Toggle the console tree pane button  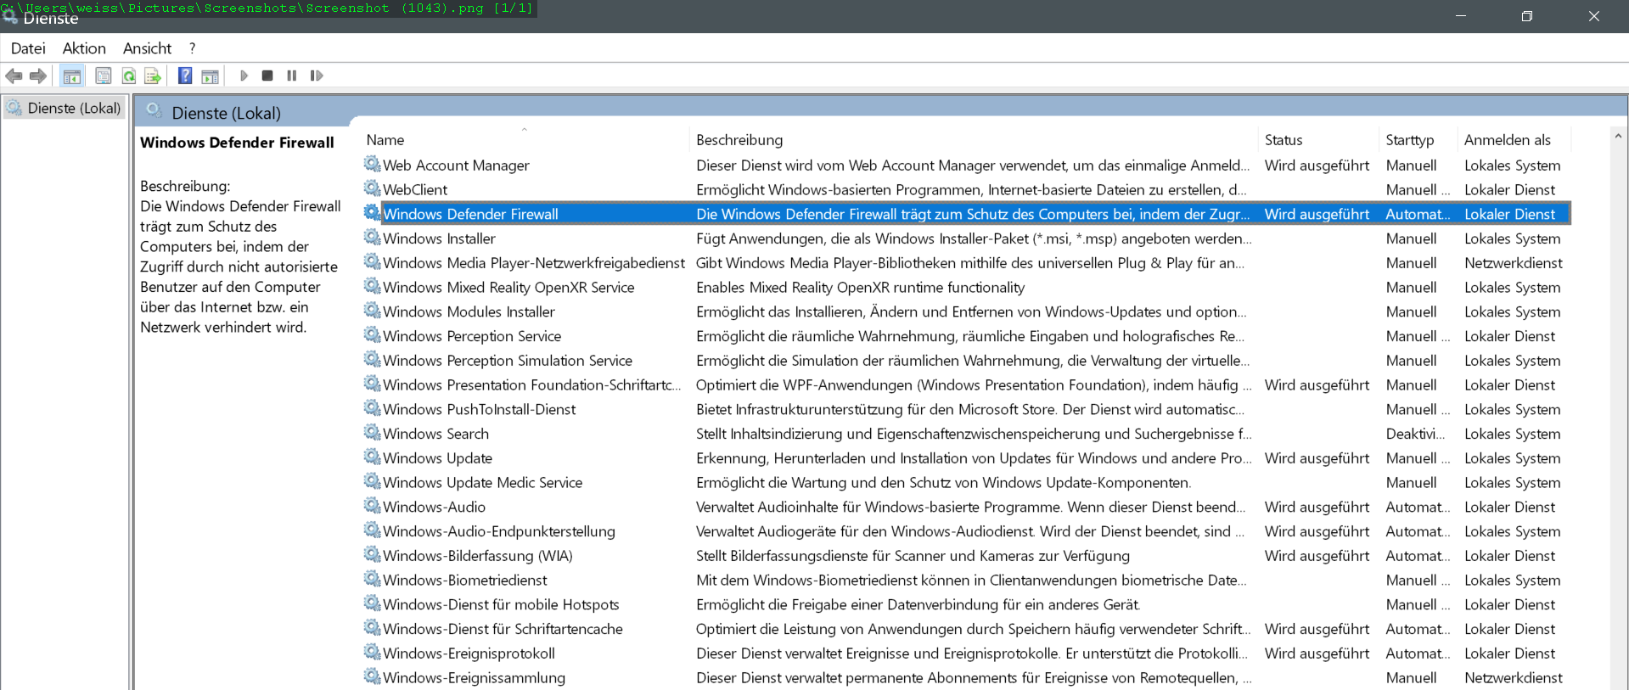click(72, 76)
